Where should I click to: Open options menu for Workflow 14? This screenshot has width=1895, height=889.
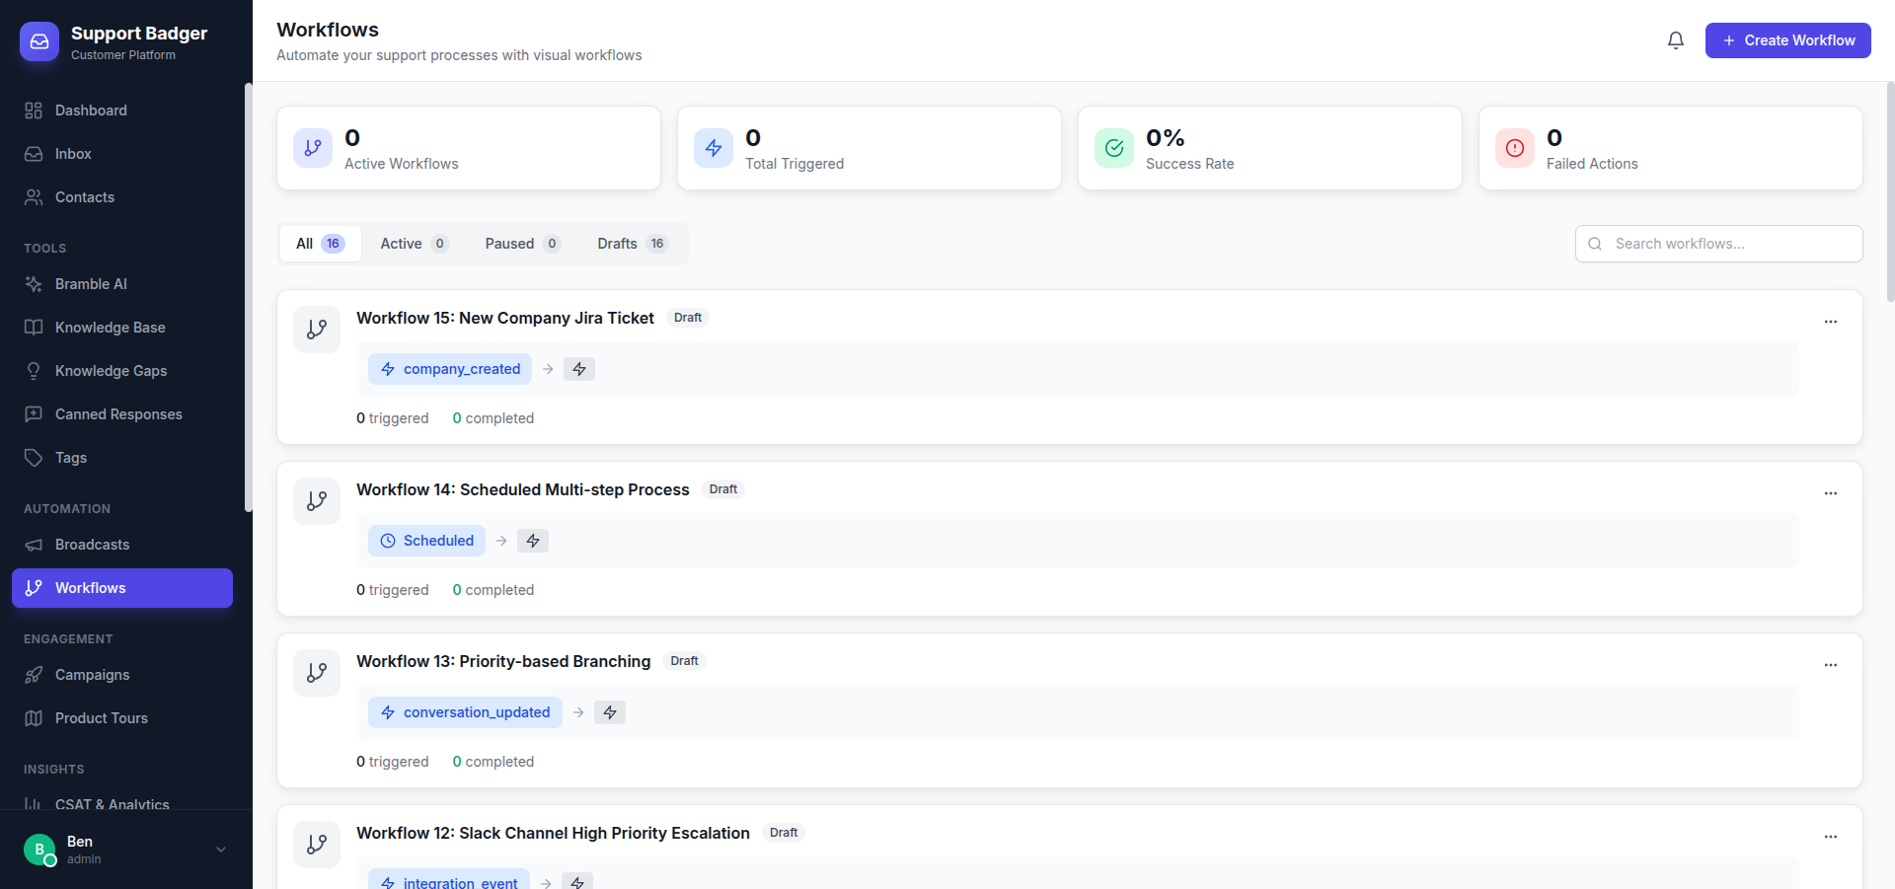pos(1831,493)
